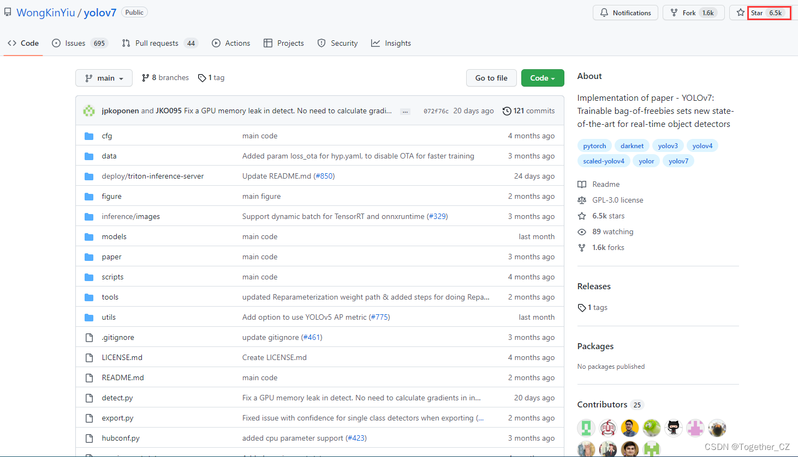The height and width of the screenshot is (457, 798).
Task: Open the #775 link in utils row
Action: click(x=379, y=317)
